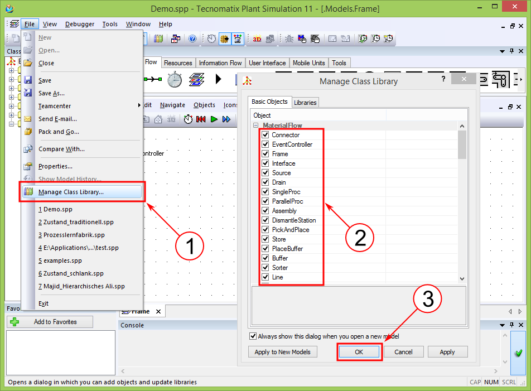Click the plain clock icon in main toolbar
The height and width of the screenshot is (391, 531).
pos(211,38)
